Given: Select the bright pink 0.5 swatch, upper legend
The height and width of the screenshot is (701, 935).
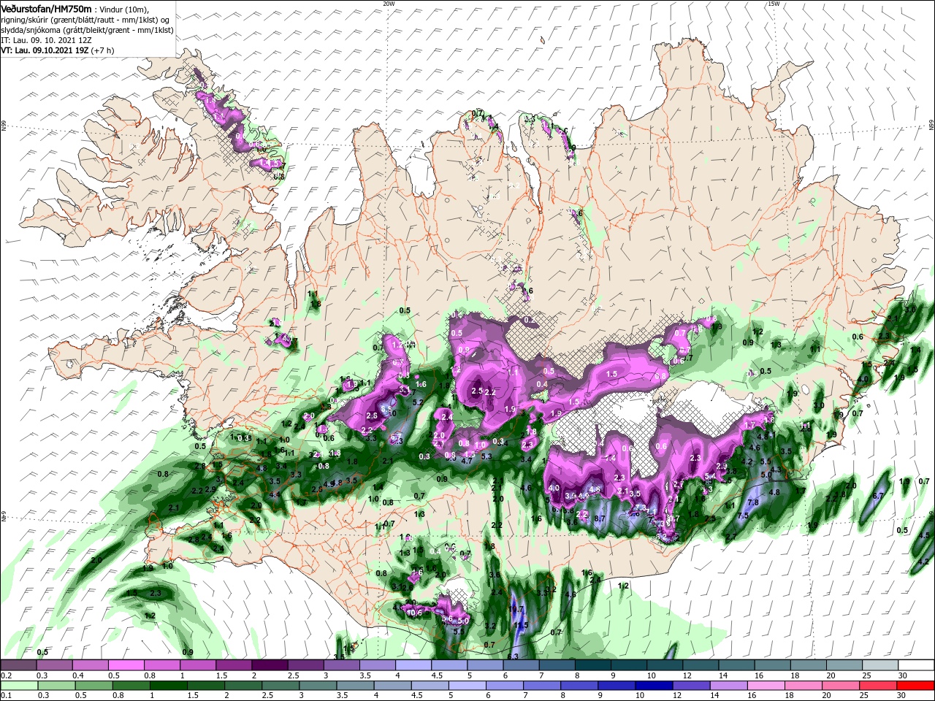Looking at the screenshot, I should [126, 665].
